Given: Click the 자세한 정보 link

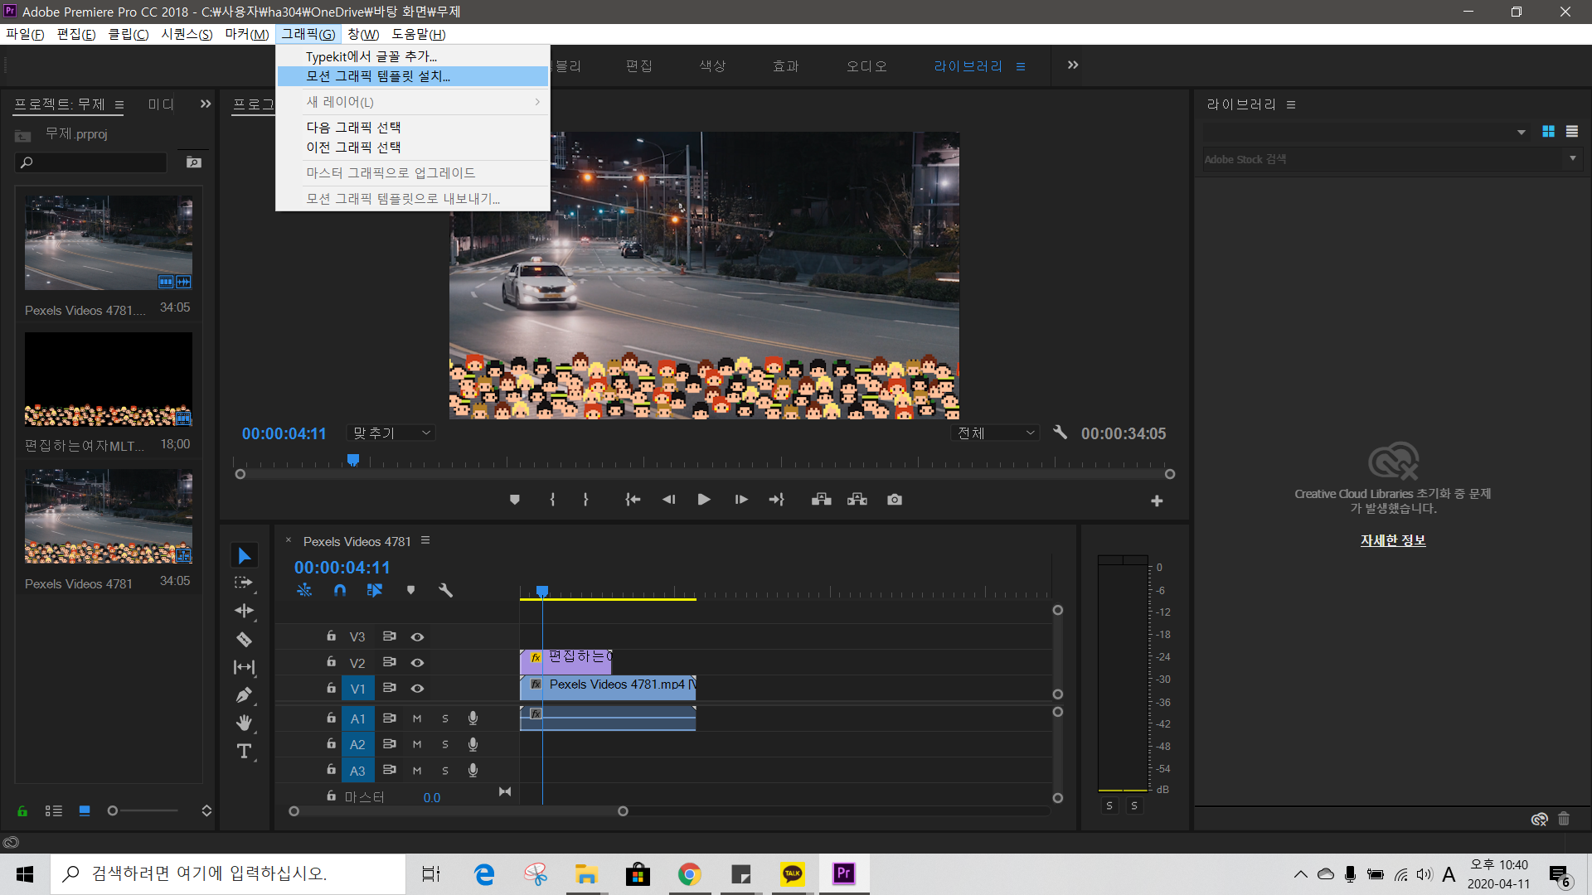Looking at the screenshot, I should tap(1392, 540).
